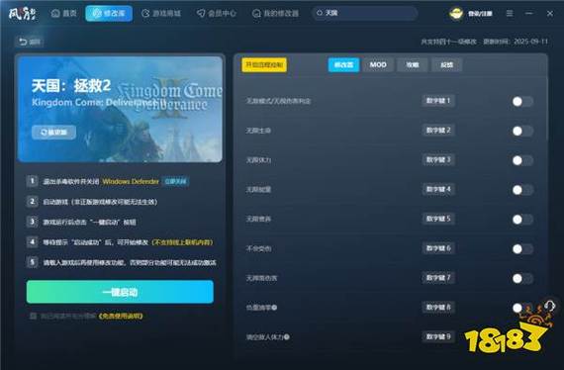Open the 首页 home navigation item
564x370 pixels.
(x=64, y=13)
